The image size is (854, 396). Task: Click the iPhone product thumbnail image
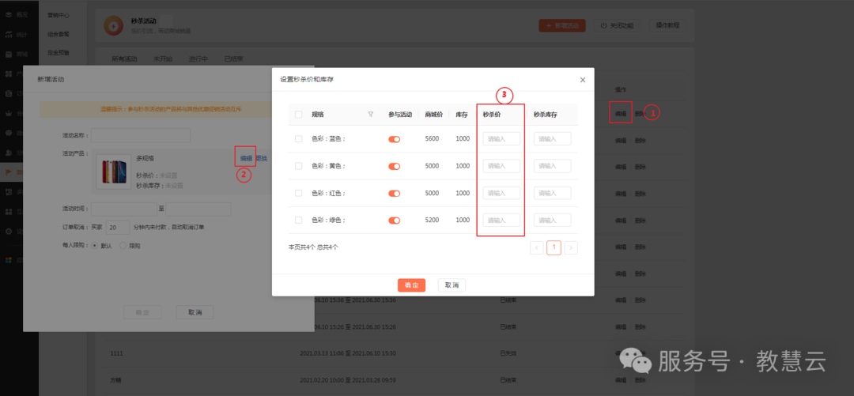click(113, 172)
